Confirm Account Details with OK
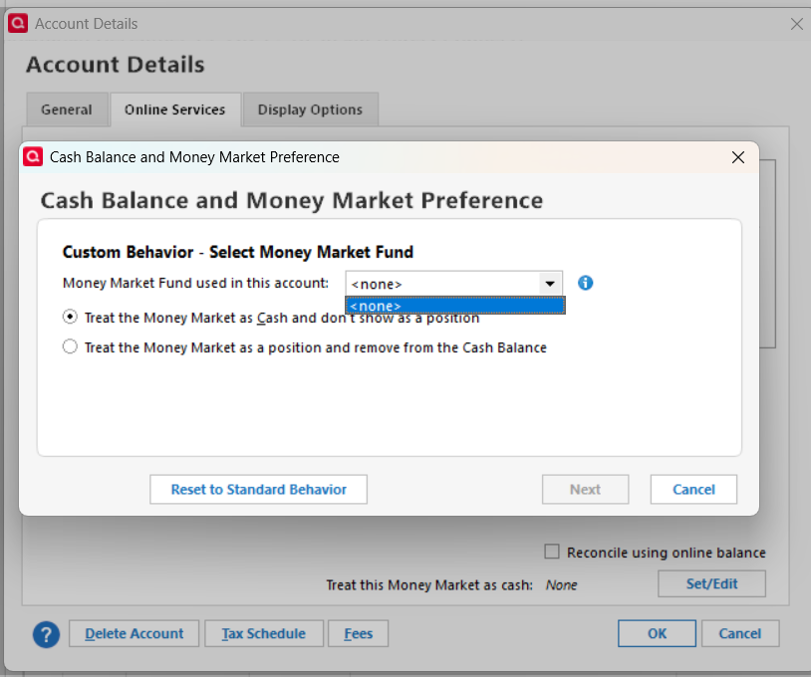 (657, 633)
